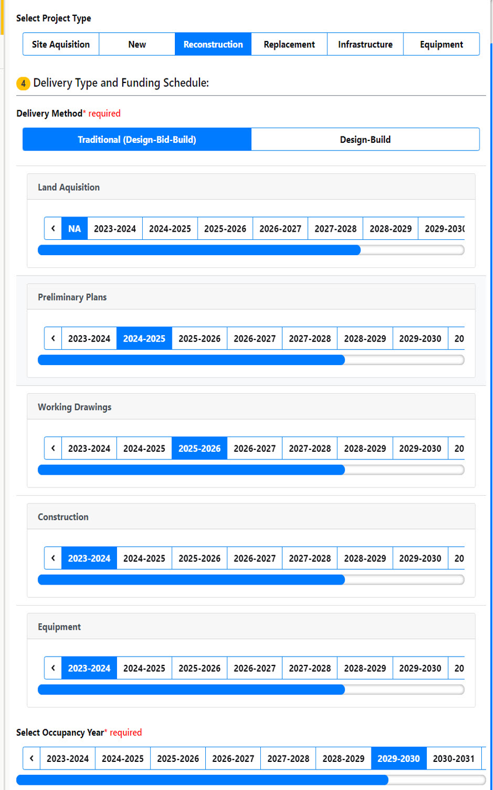Click left chevron in Working Drawings year row
The width and height of the screenshot is (493, 790).
pos(53,448)
